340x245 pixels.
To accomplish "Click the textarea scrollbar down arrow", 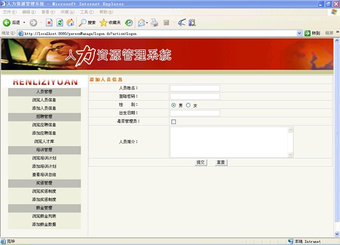I will click(x=290, y=155).
